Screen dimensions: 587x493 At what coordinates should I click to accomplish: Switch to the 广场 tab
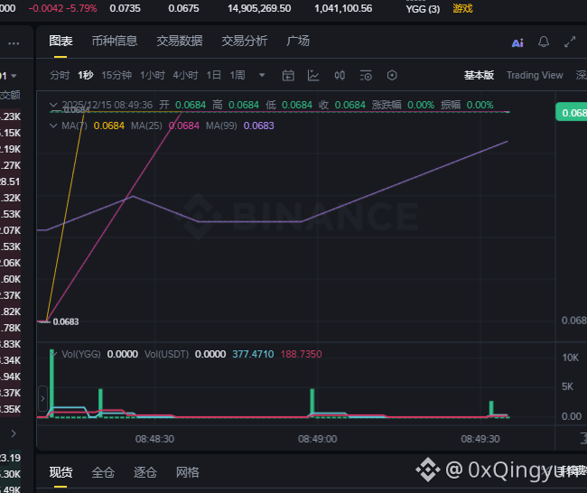click(x=298, y=42)
